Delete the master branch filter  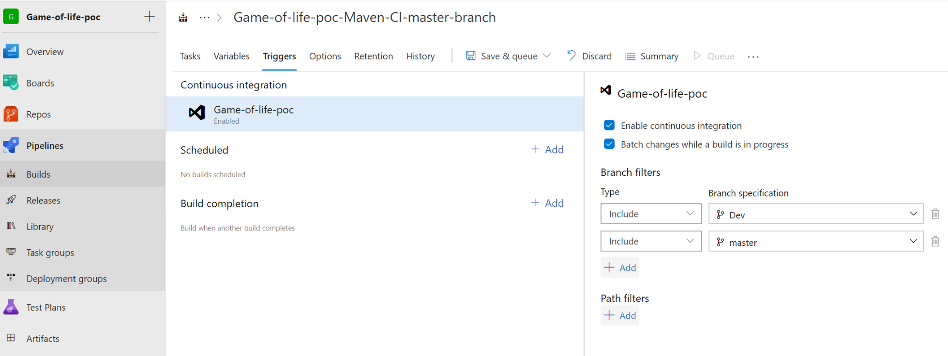935,241
